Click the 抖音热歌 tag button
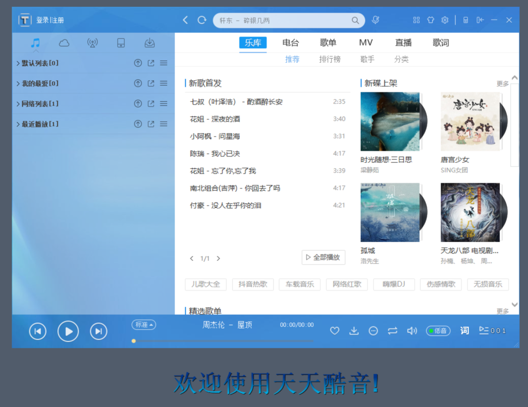 [253, 284]
